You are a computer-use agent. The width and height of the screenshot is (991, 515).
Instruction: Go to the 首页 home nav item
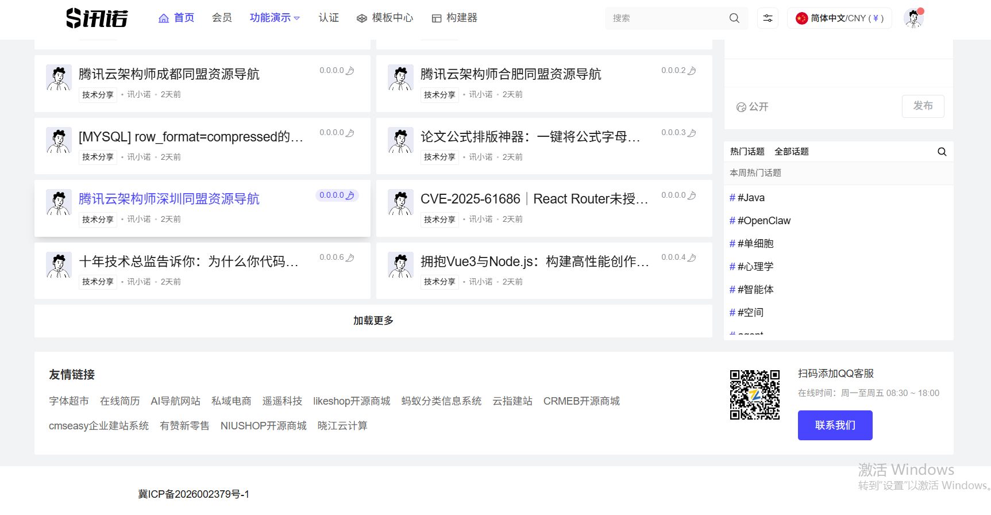(176, 18)
